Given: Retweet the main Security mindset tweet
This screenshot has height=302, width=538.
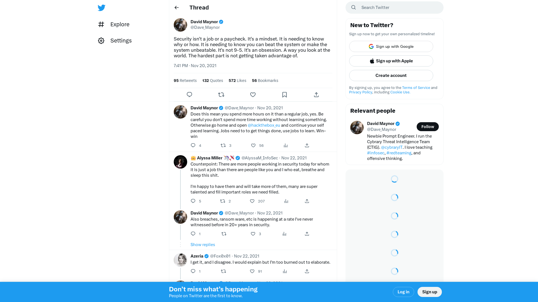Looking at the screenshot, I should [x=221, y=95].
